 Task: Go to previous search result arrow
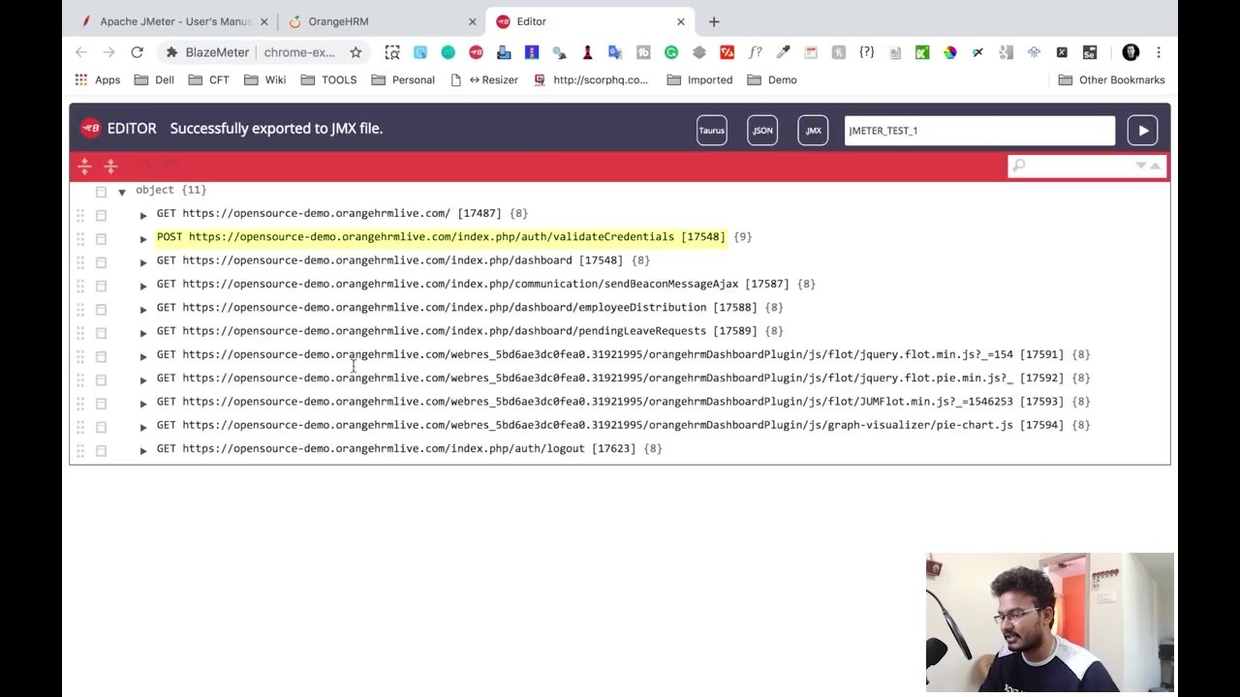point(1155,167)
